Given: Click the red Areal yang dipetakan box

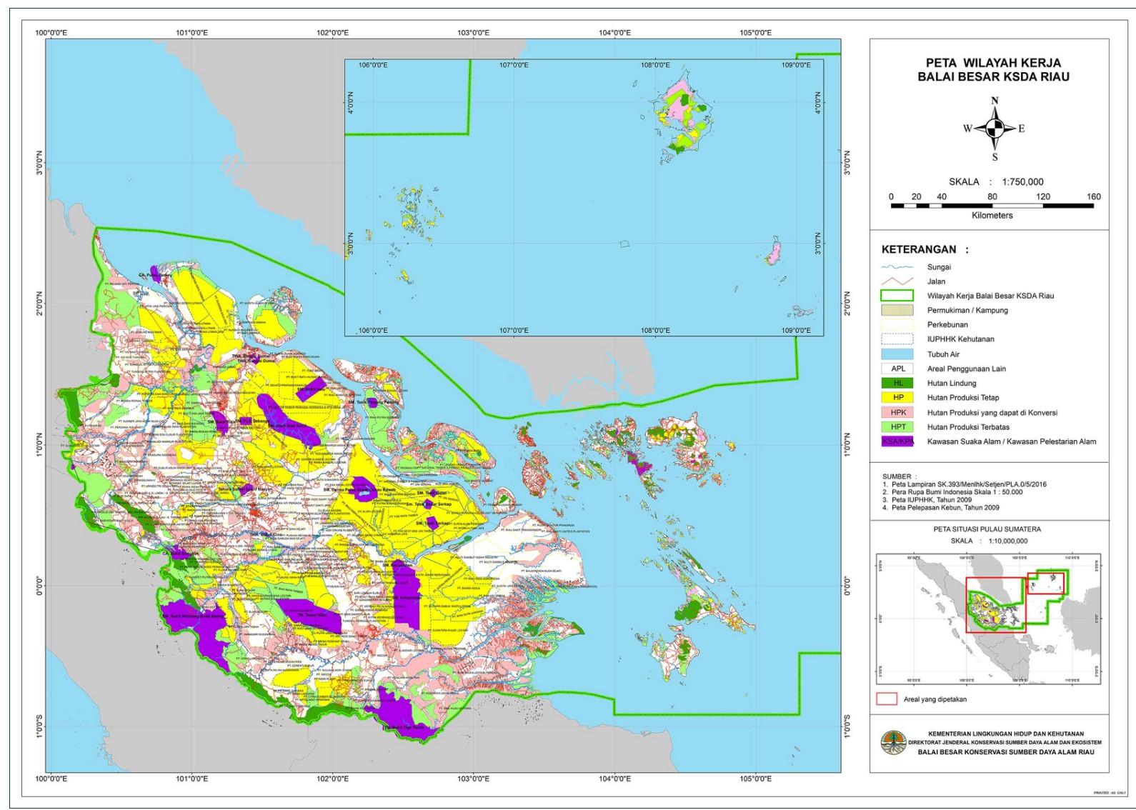Looking at the screenshot, I should (x=887, y=699).
